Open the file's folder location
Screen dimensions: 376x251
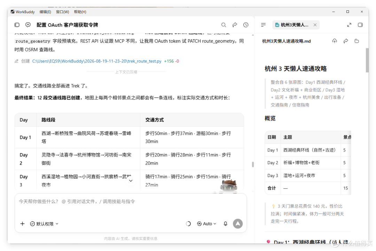pyautogui.click(x=357, y=41)
